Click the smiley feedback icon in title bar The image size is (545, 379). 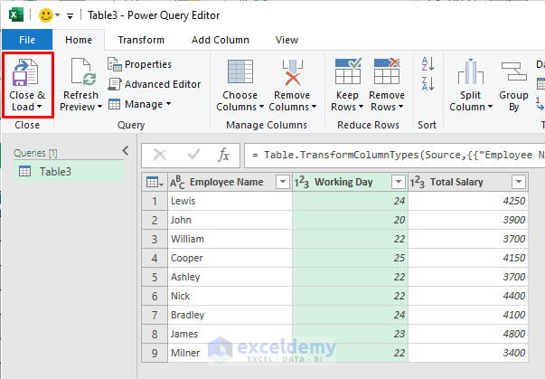(46, 14)
